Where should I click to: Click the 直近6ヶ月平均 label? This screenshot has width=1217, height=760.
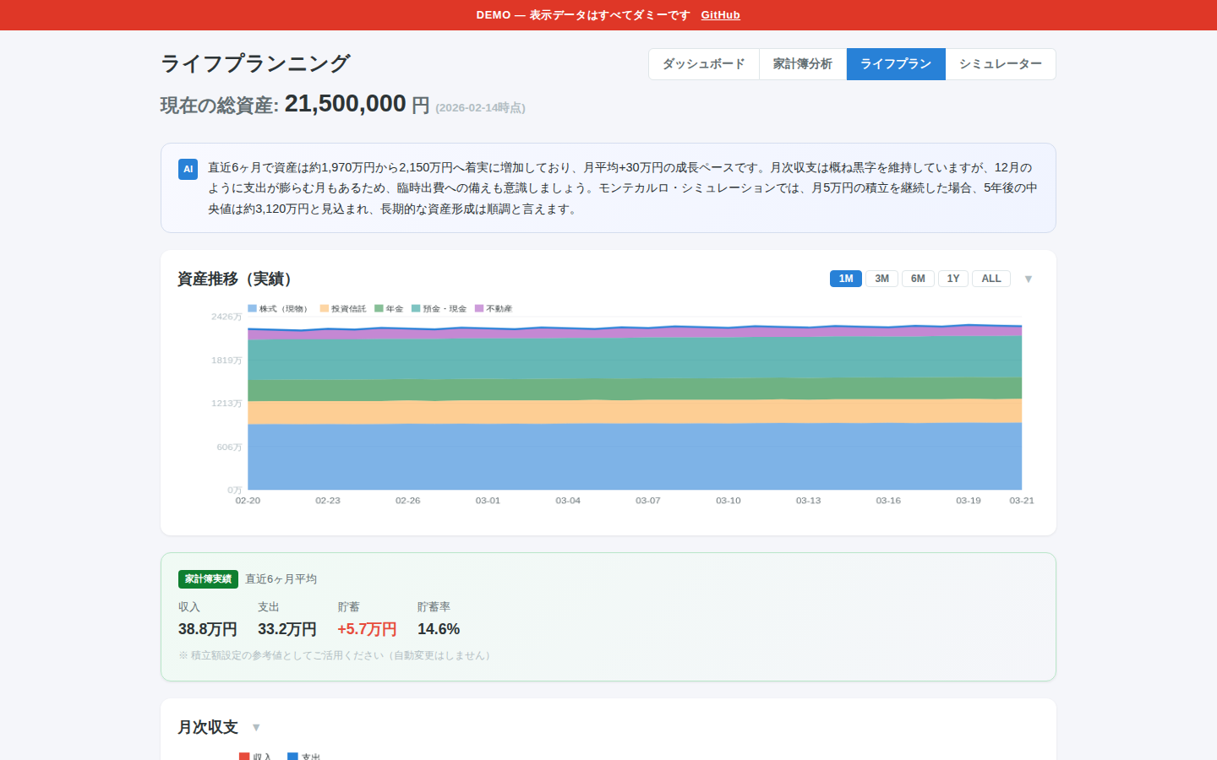(x=281, y=579)
